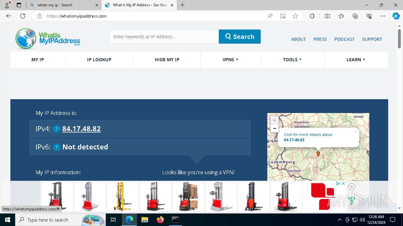Open Browser essentials heart icon

(x=369, y=16)
